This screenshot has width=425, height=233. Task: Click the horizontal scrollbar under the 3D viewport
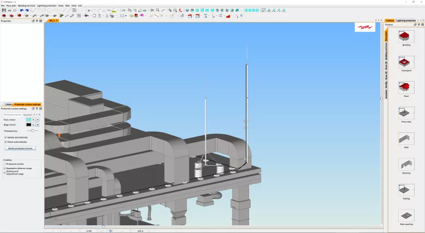(x=213, y=226)
